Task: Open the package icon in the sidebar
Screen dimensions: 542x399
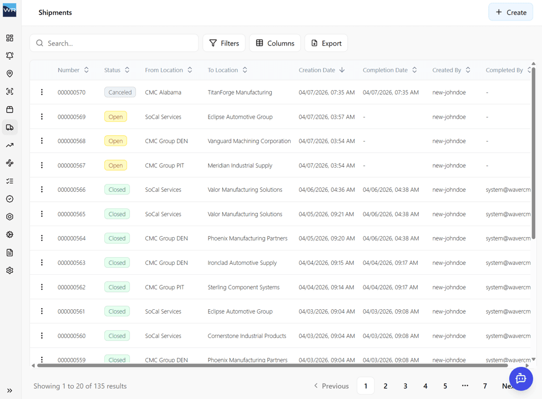Action: 9,109
